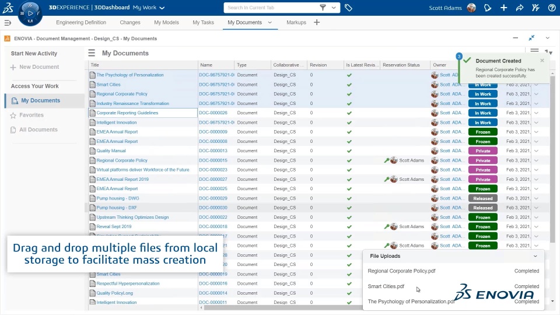Select the My Documents tab
Screen dimensions: 560x315
tap(244, 23)
